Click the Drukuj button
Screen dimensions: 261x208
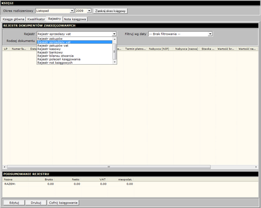36,203
